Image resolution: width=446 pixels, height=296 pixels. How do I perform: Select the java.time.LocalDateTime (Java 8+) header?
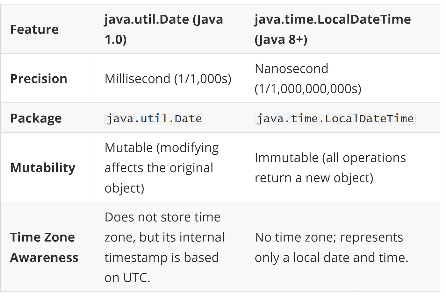tap(342, 29)
